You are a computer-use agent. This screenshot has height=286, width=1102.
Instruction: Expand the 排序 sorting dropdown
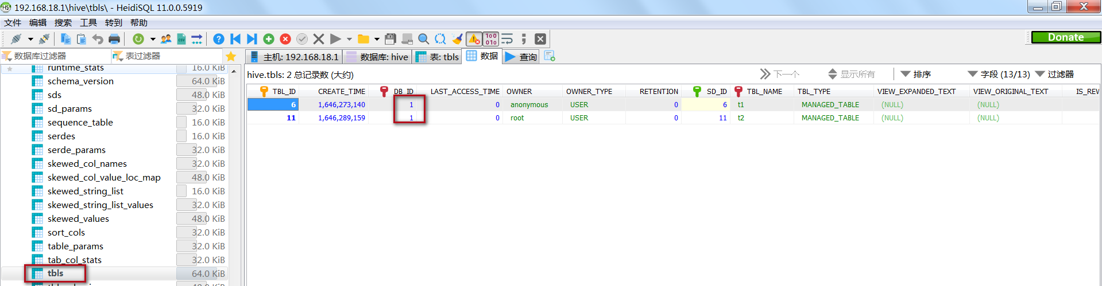(x=916, y=74)
